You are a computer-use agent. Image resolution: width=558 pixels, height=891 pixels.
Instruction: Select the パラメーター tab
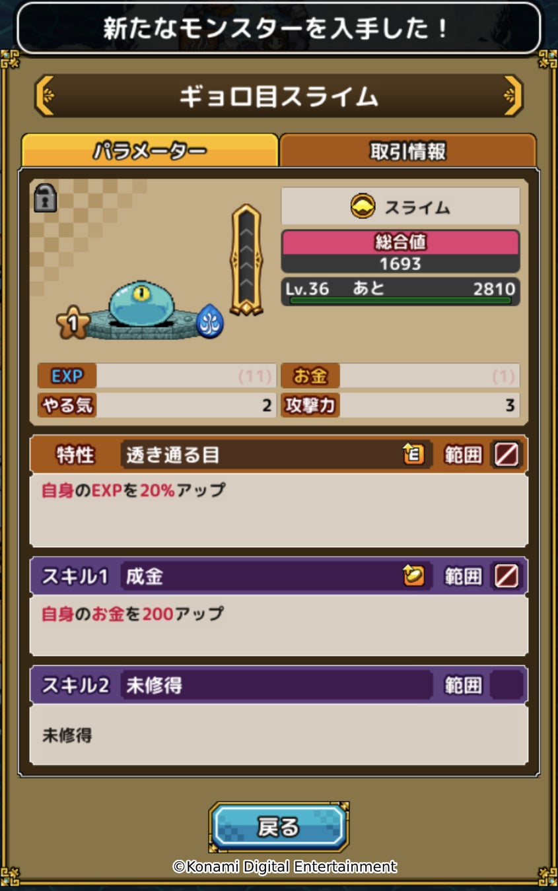[149, 151]
